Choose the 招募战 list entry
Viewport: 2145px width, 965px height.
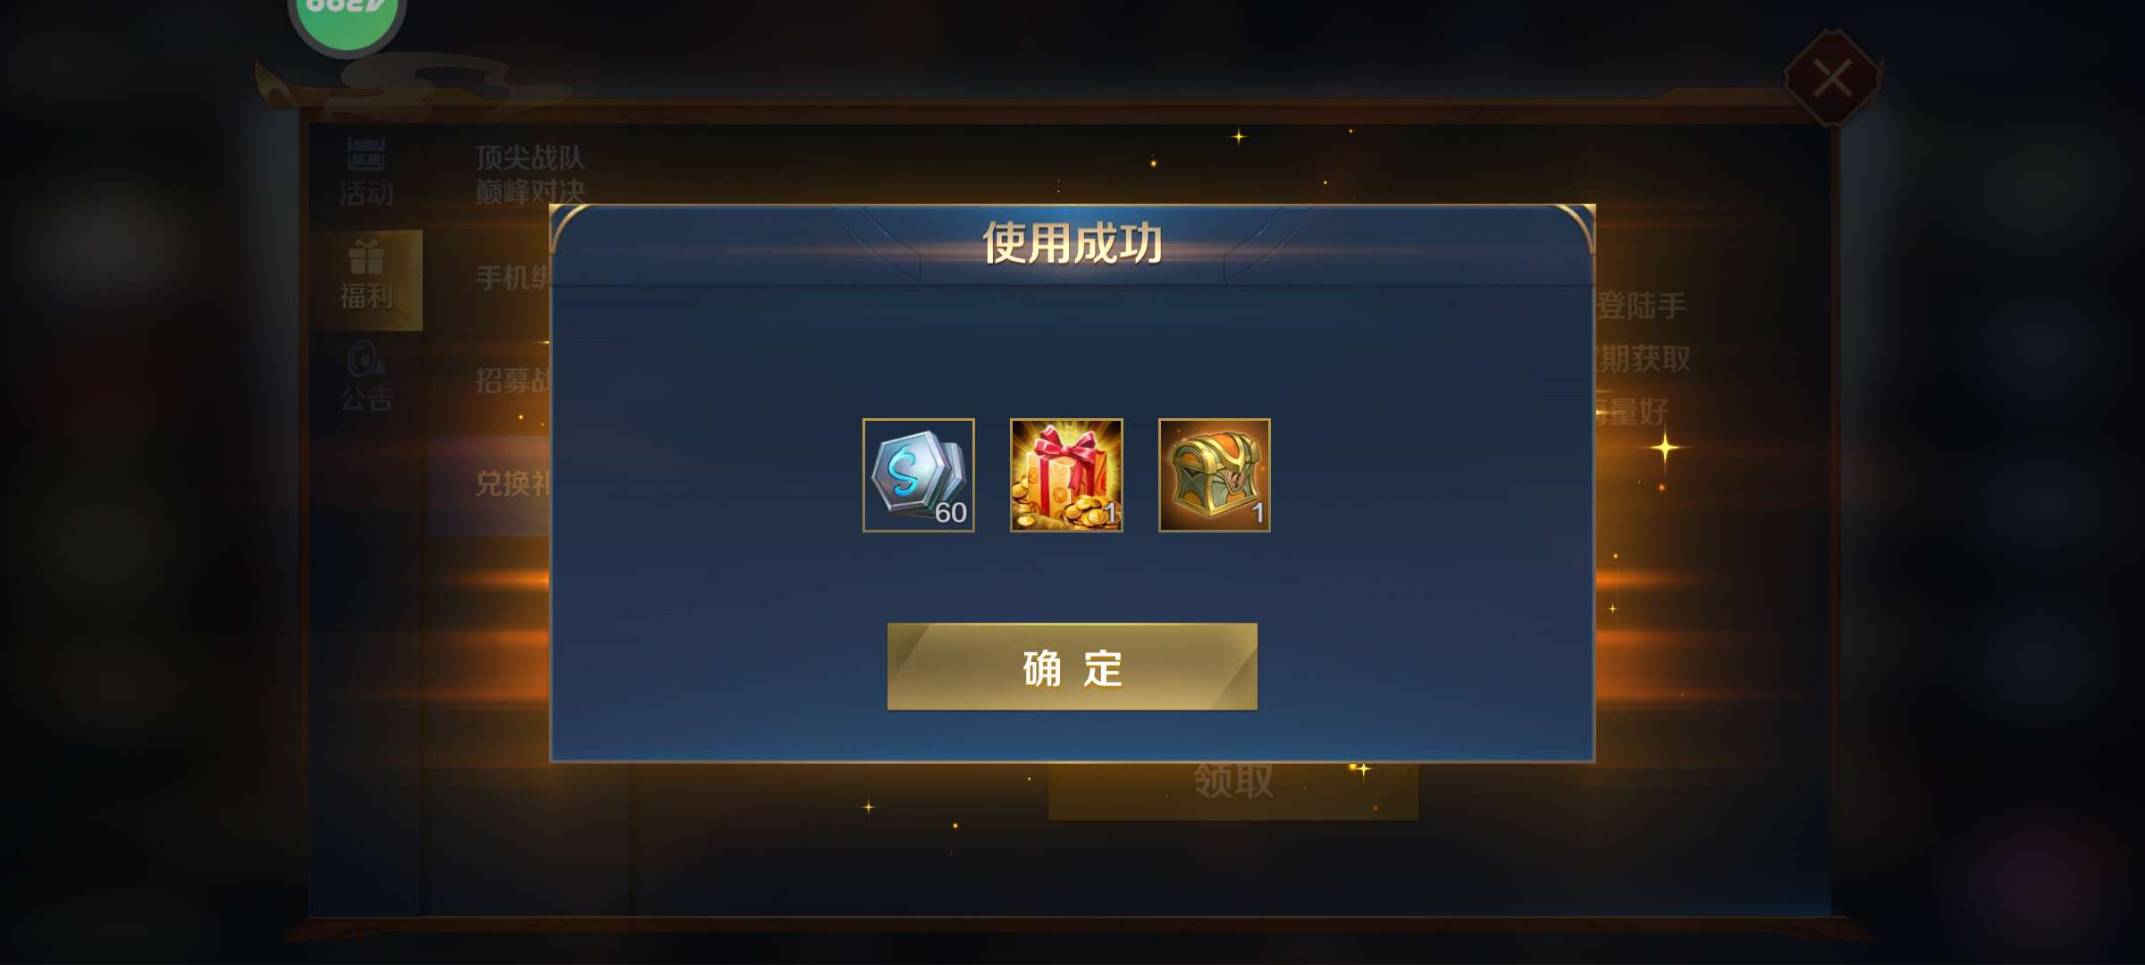click(513, 381)
